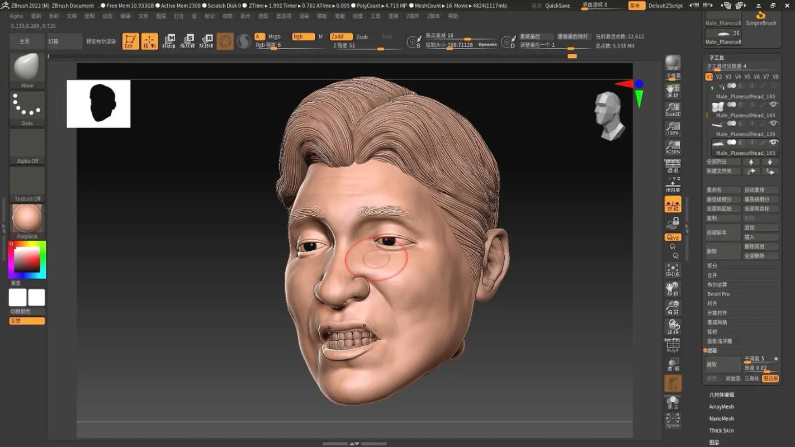Click the gizmo 3D sphere icon
This screenshot has height=447, width=795.
click(225, 41)
